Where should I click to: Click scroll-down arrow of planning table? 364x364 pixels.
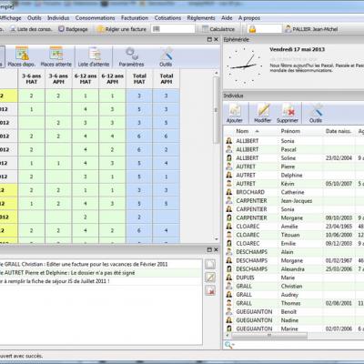217,239
